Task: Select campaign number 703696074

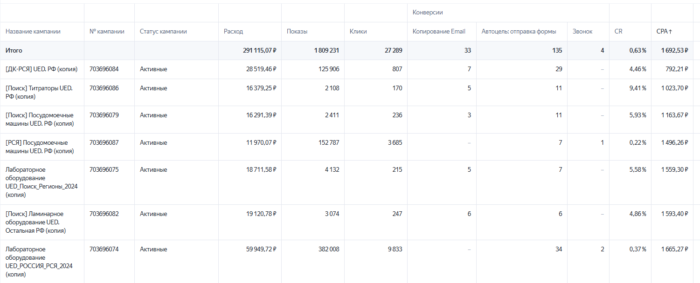Action: (x=104, y=249)
